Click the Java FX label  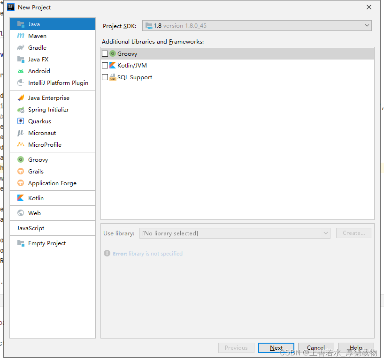point(38,60)
